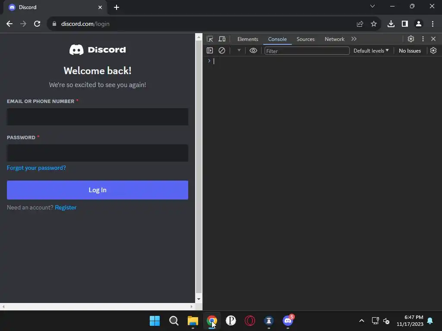The image size is (442, 331).
Task: Click the Discord logo on login page
Action: coord(98,50)
